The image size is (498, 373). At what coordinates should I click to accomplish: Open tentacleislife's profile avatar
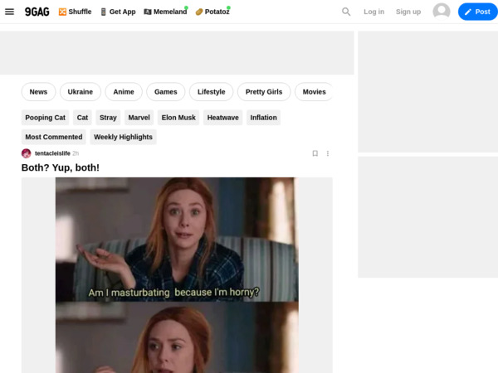[26, 153]
